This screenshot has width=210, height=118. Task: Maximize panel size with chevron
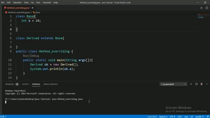207,84
